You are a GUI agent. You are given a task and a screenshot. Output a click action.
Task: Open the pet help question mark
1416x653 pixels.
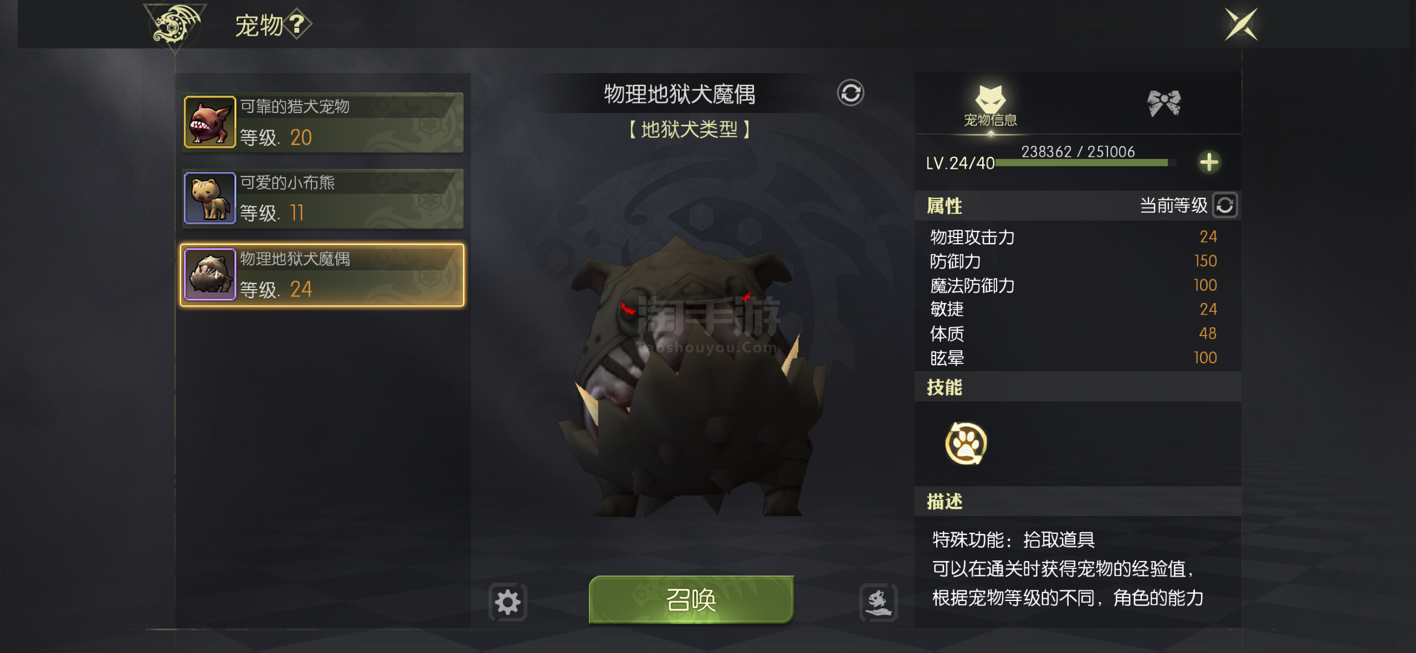pyautogui.click(x=297, y=24)
